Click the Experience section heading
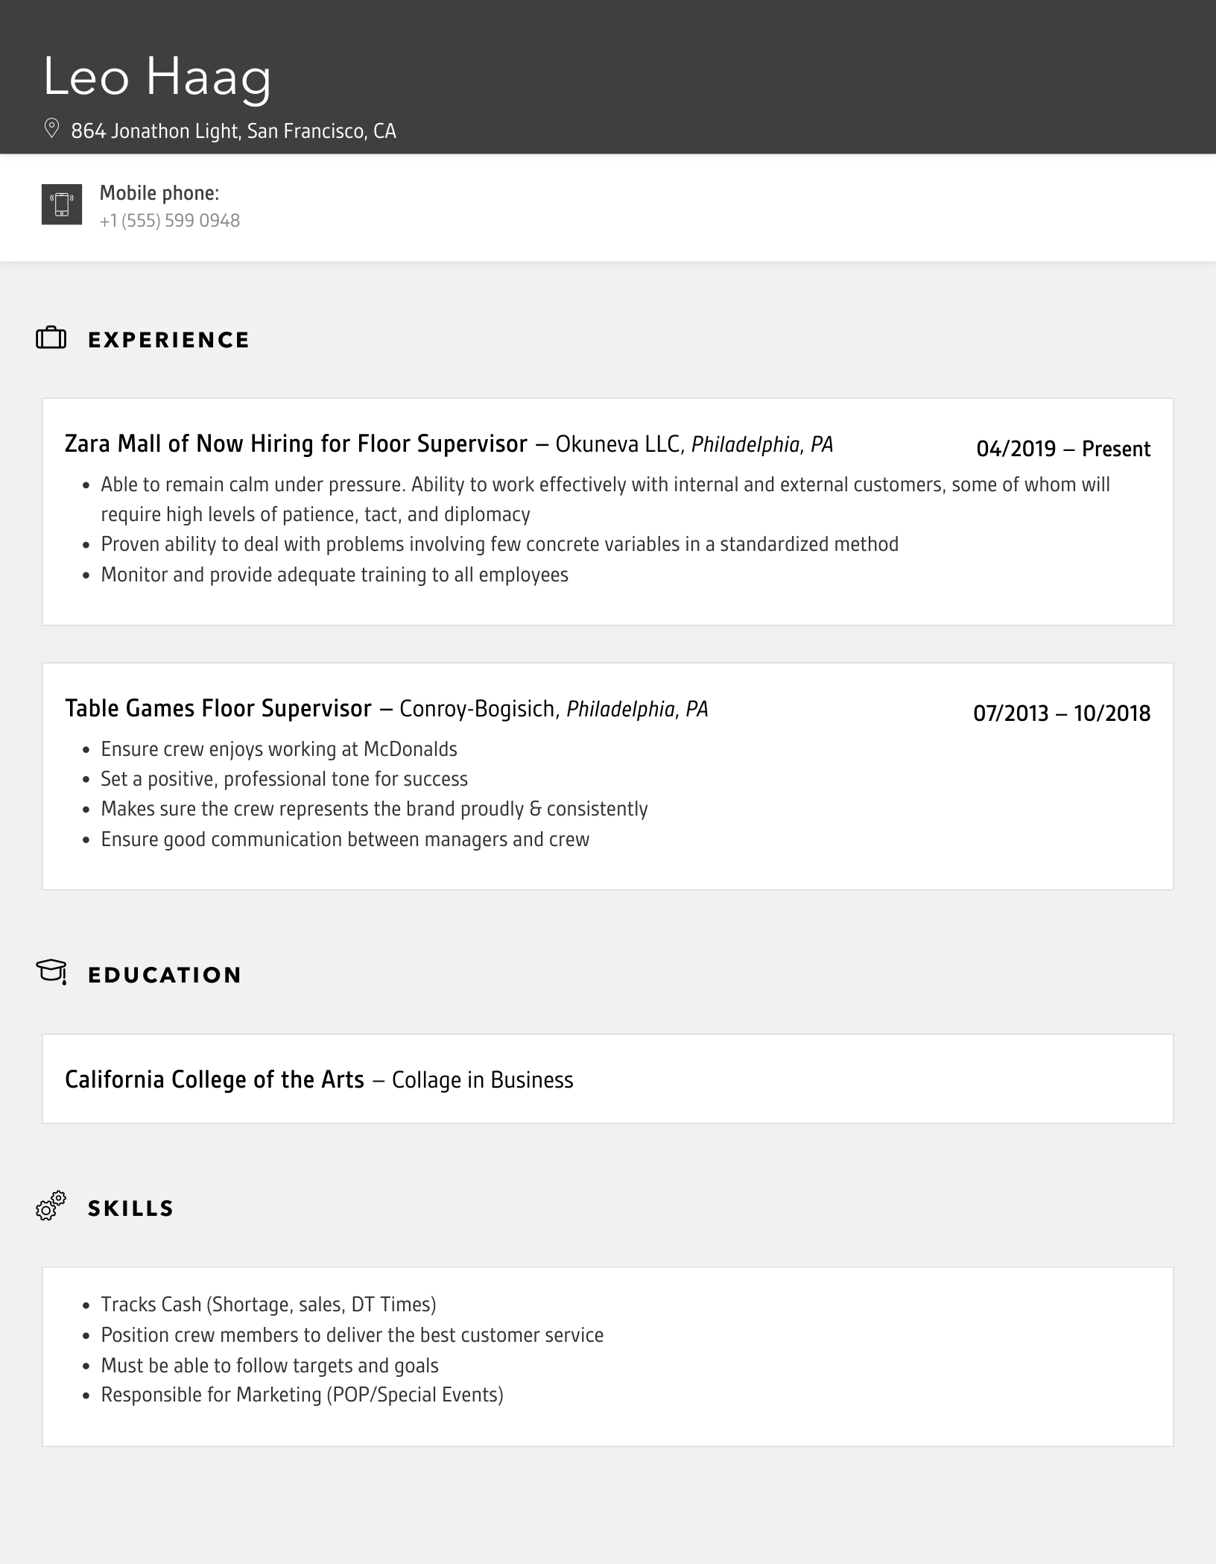Viewport: 1216px width, 1564px height. pos(169,340)
